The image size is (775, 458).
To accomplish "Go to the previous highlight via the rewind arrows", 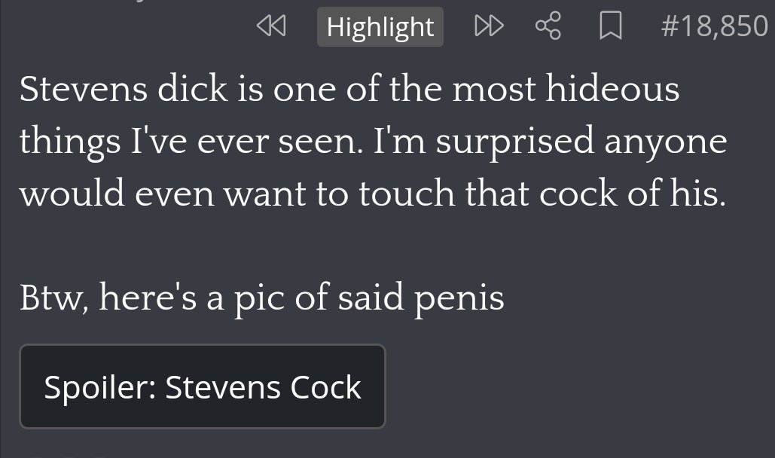I will point(271,26).
